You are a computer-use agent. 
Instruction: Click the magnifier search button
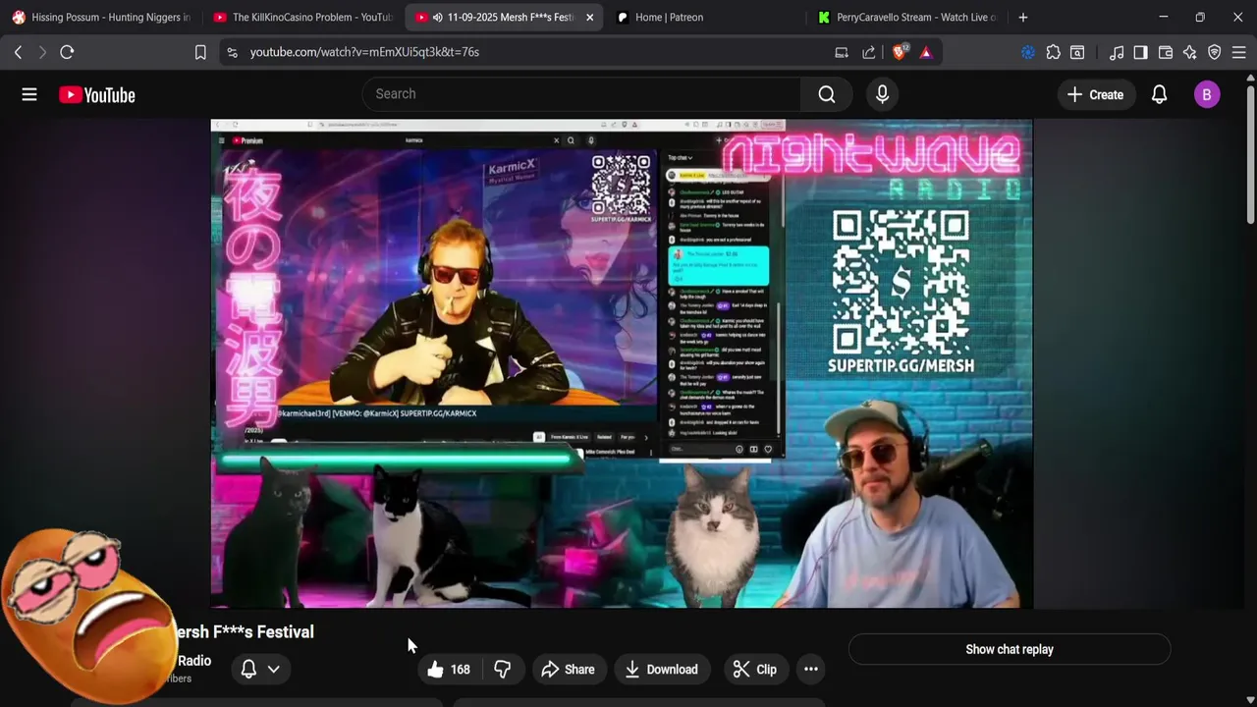(x=827, y=94)
